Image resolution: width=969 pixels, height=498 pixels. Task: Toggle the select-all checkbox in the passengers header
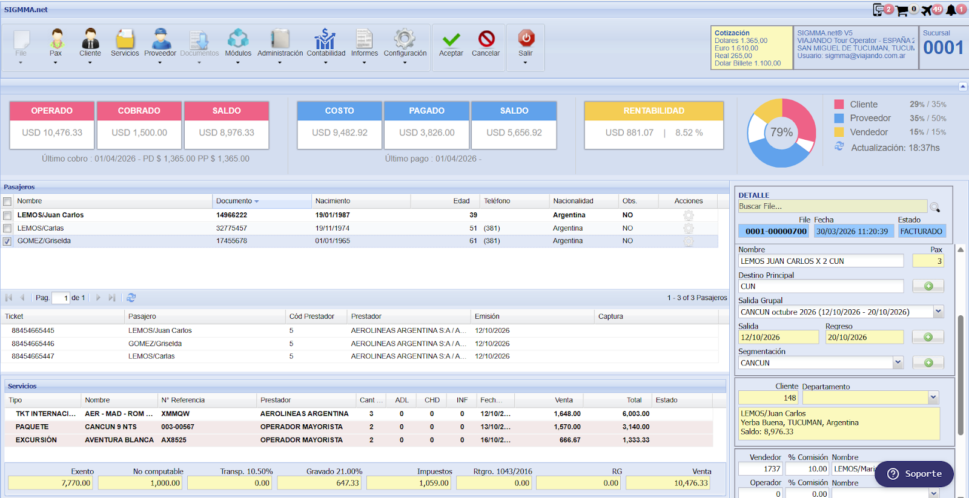pyautogui.click(x=7, y=201)
